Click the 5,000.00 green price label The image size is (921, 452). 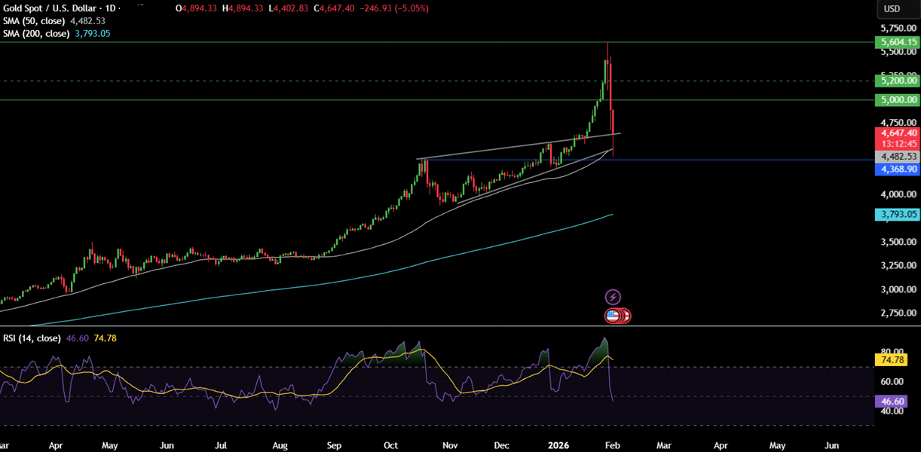click(x=896, y=100)
